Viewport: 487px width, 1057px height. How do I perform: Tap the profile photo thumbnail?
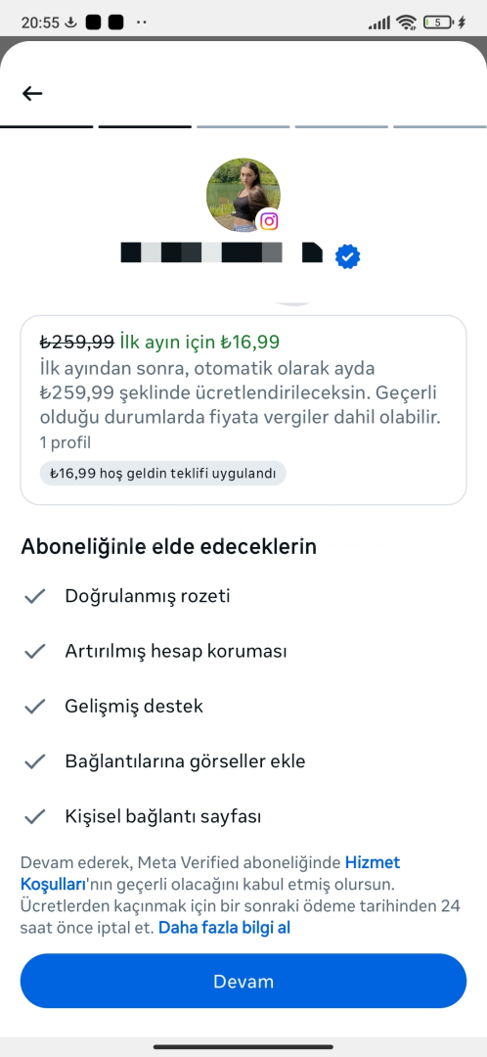(x=243, y=196)
